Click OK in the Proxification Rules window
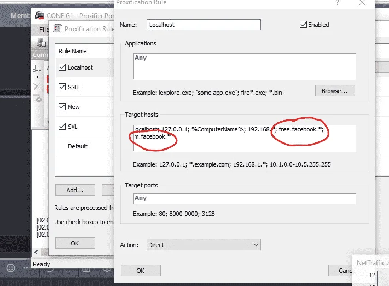The height and width of the screenshot is (286, 389). point(75,243)
